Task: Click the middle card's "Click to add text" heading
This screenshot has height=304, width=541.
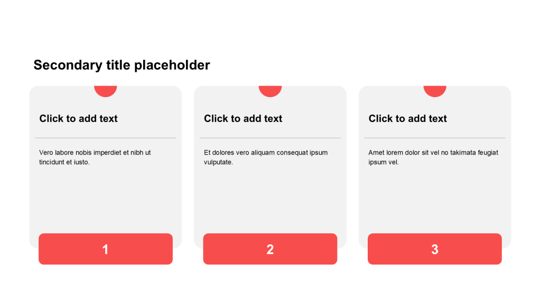Action: [x=243, y=119]
